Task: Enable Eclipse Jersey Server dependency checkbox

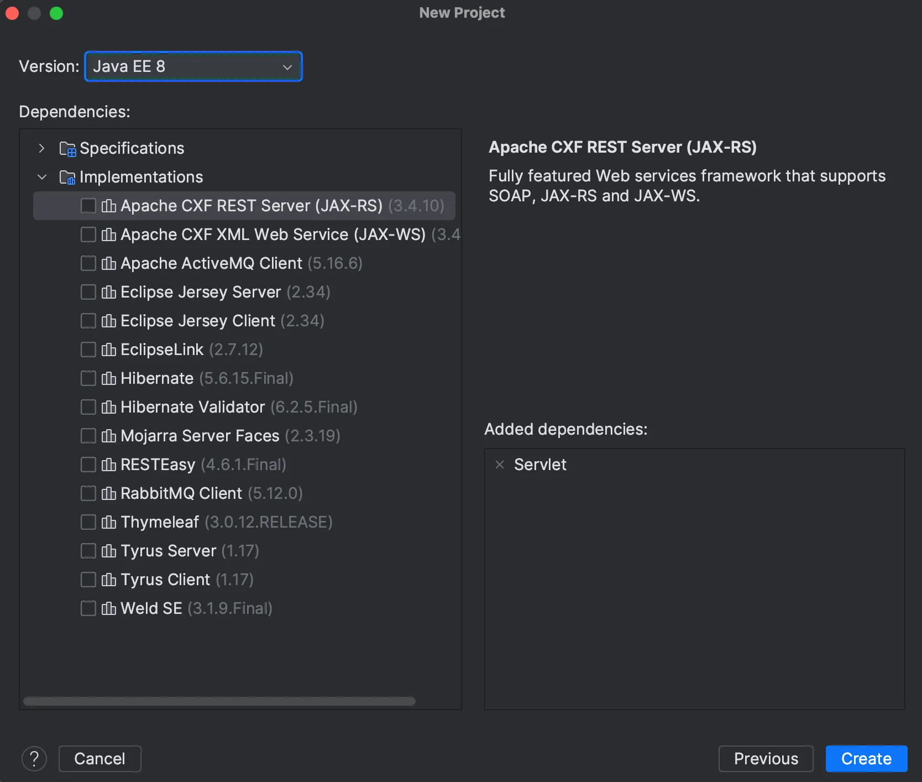Action: click(88, 292)
